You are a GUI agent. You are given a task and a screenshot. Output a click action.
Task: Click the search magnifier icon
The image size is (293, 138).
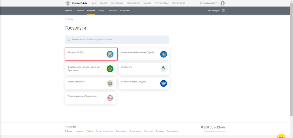point(69,40)
